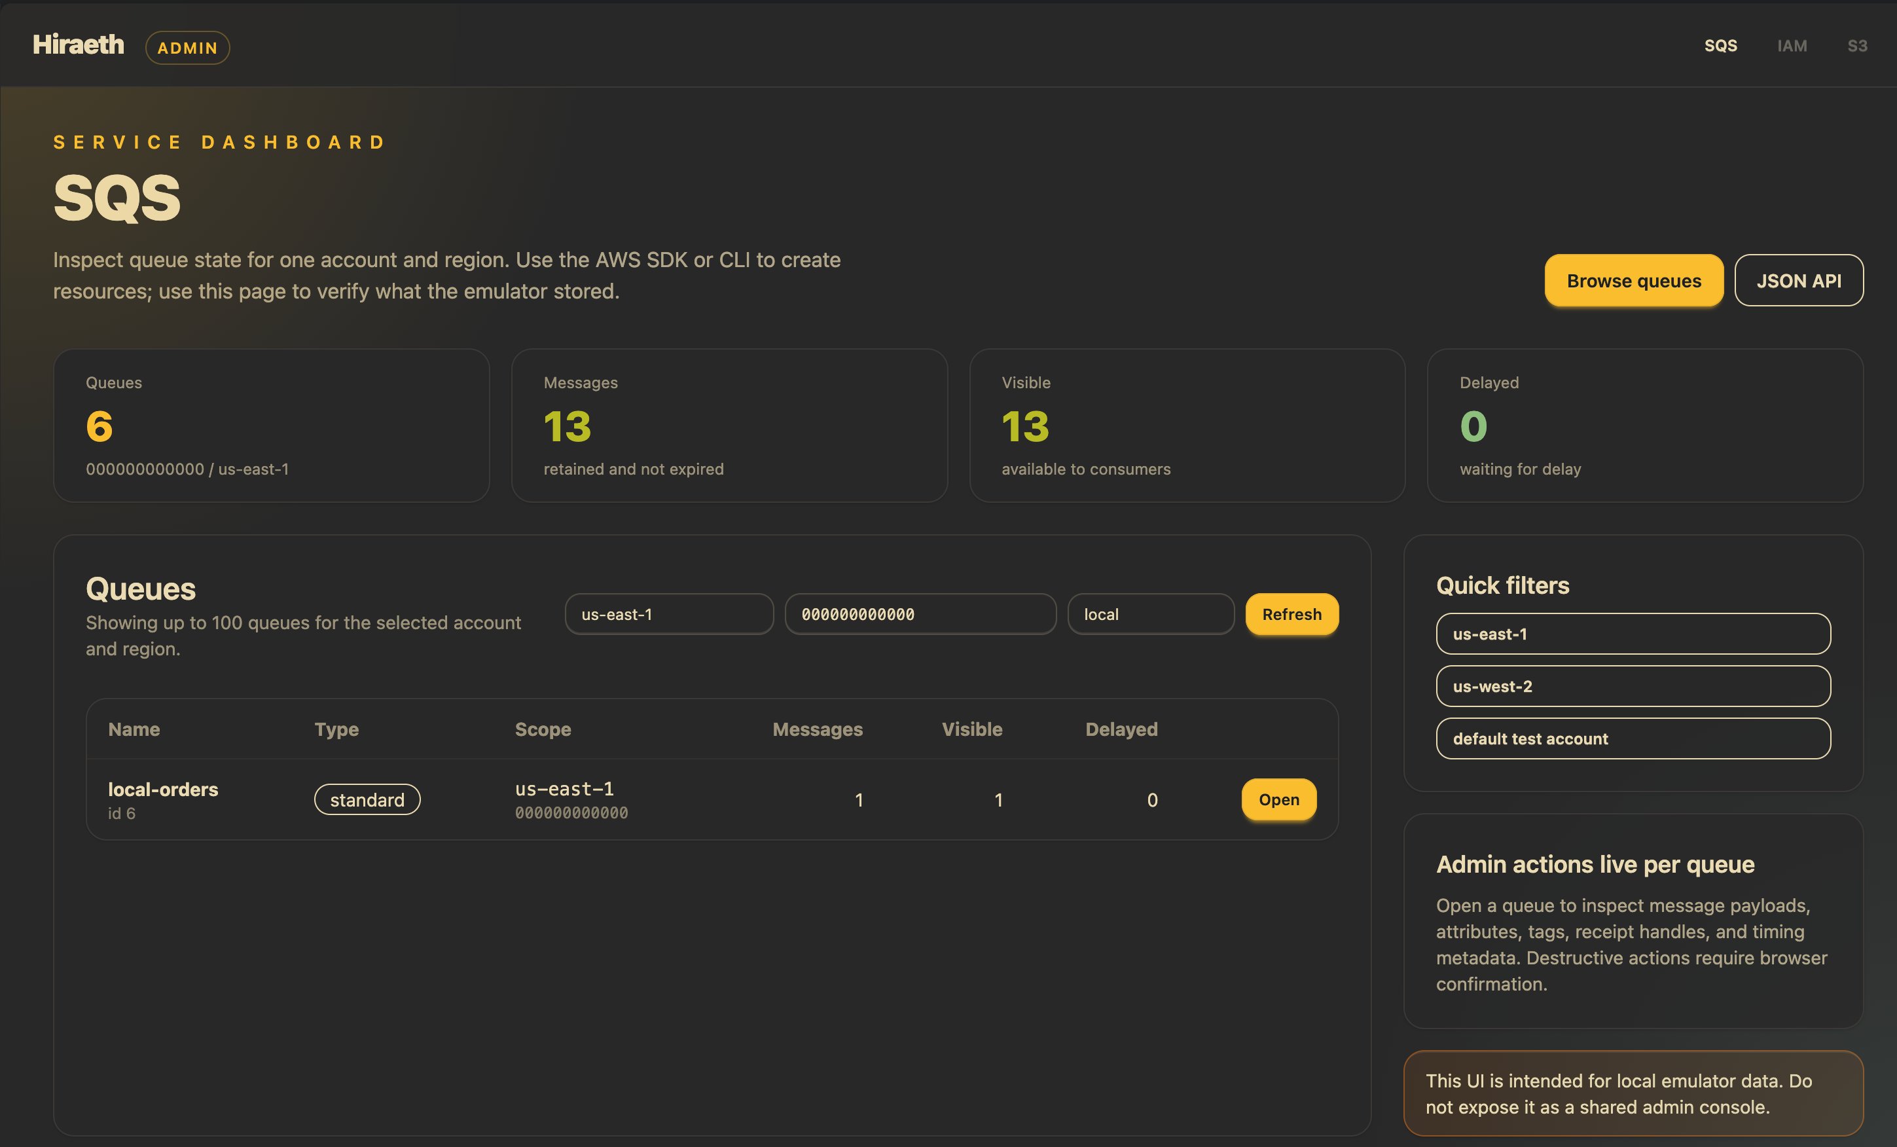Click the standard type pill on local-orders
Image resolution: width=1897 pixels, height=1147 pixels.
[367, 799]
